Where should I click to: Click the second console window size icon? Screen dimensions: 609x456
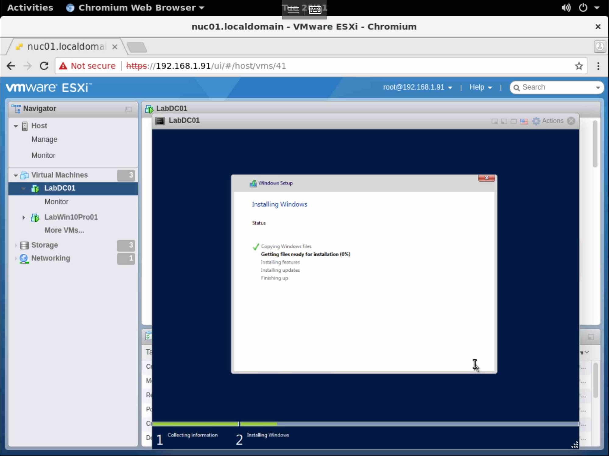[x=504, y=121]
